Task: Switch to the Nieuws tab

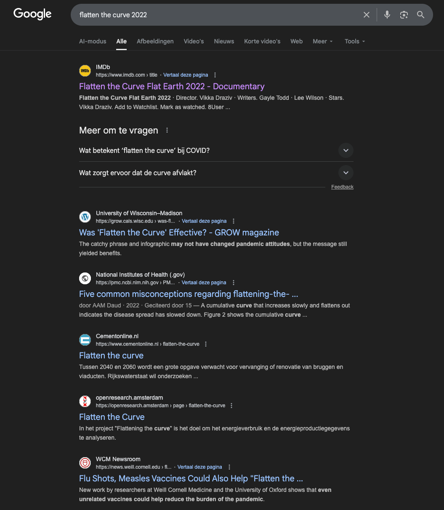Action: (x=223, y=41)
